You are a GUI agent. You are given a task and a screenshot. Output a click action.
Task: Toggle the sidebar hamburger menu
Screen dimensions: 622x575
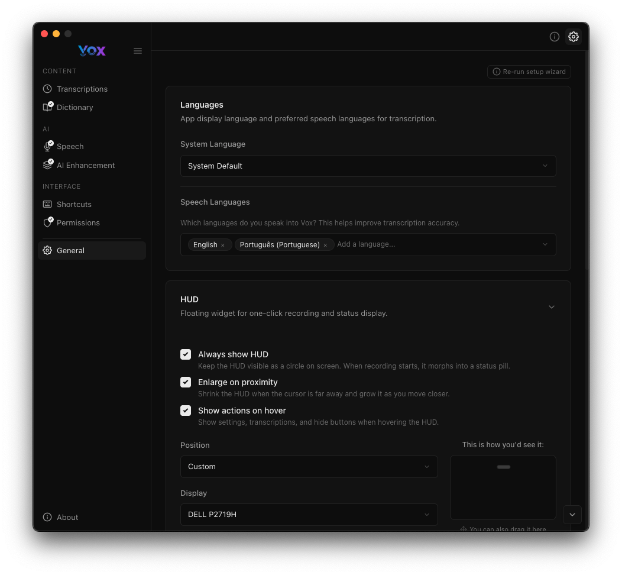pos(138,51)
